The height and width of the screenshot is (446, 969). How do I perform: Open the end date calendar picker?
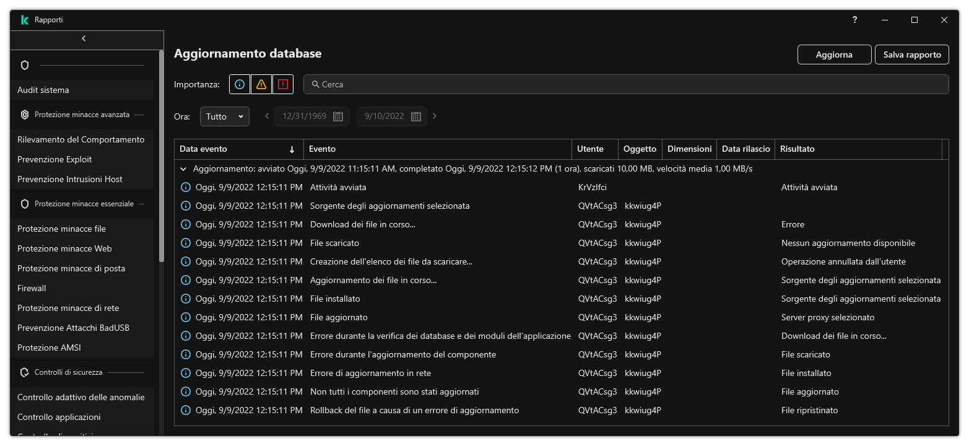pyautogui.click(x=416, y=116)
